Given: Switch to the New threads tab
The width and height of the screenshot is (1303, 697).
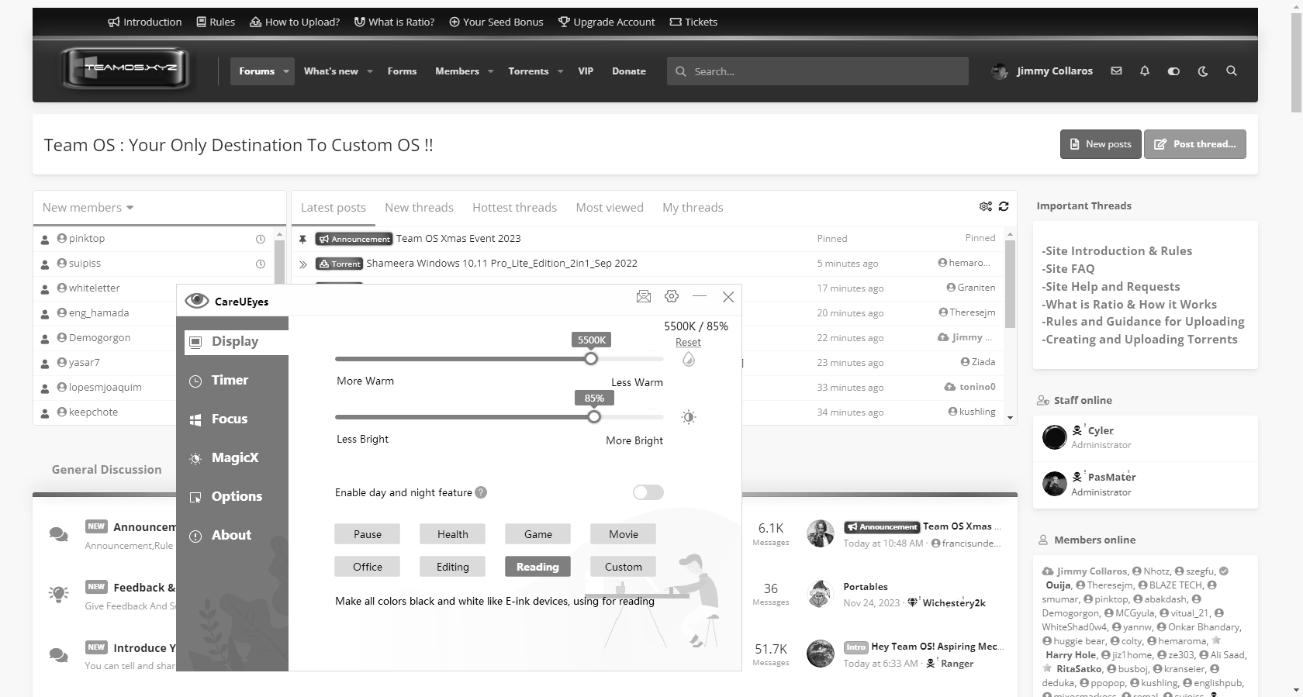Looking at the screenshot, I should click(x=419, y=208).
